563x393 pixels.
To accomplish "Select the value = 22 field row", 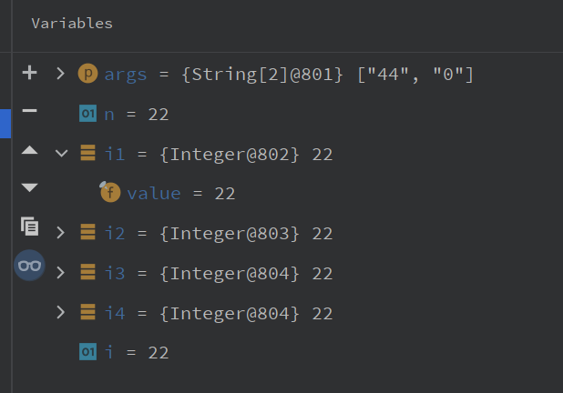I will (x=180, y=194).
